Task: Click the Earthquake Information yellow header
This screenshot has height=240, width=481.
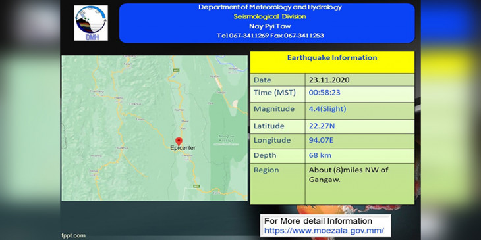Action: (332, 62)
